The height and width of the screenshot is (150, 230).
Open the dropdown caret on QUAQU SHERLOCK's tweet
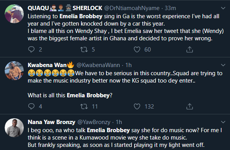223,8
